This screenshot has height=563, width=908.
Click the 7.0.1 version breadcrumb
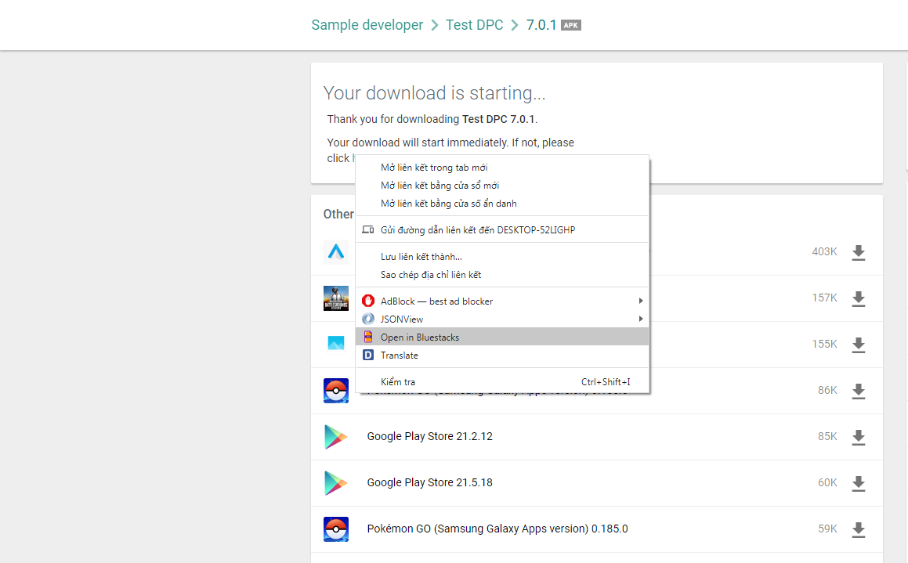pos(541,25)
